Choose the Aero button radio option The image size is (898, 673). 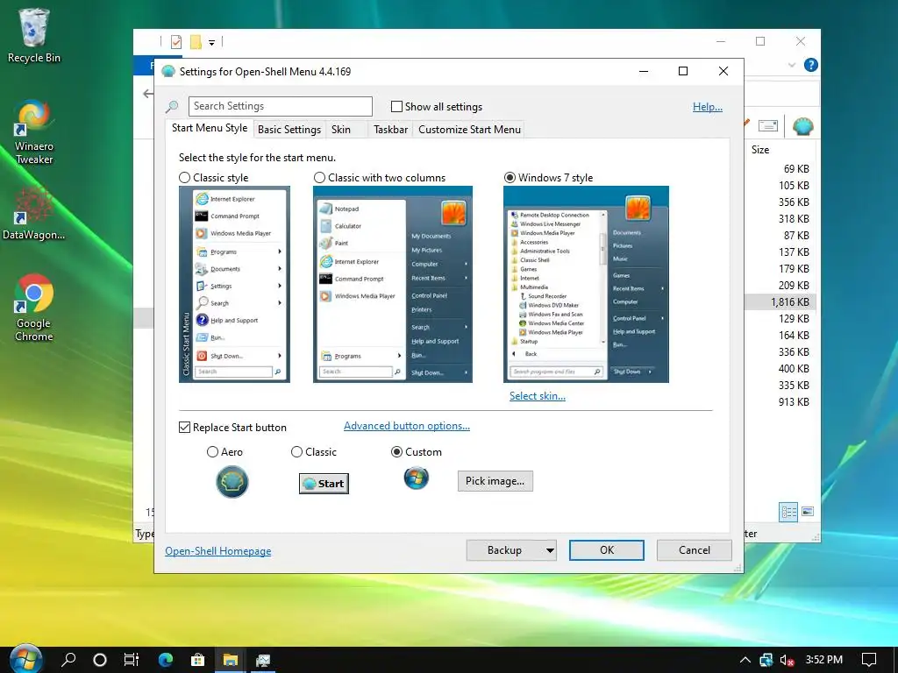[212, 452]
